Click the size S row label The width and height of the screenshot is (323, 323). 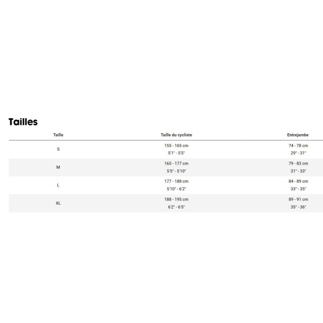click(x=58, y=149)
